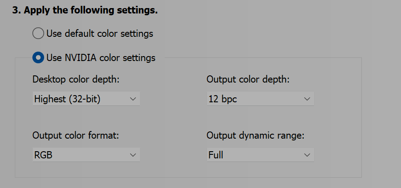Click the "Output color depth:" label
This screenshot has width=401, height=188.
(x=248, y=79)
